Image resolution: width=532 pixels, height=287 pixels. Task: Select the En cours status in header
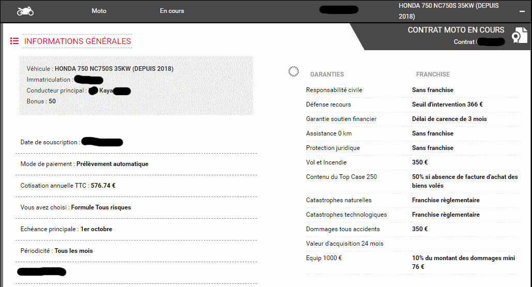(172, 11)
